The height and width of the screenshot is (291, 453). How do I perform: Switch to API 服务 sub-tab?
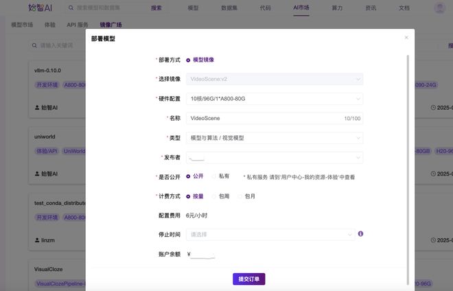point(78,25)
